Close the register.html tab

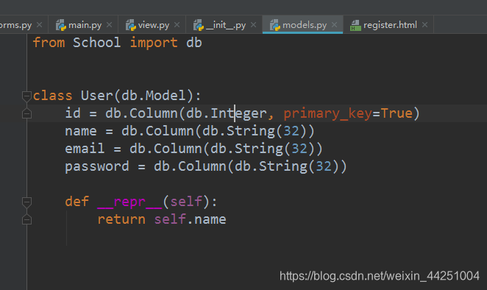click(424, 24)
